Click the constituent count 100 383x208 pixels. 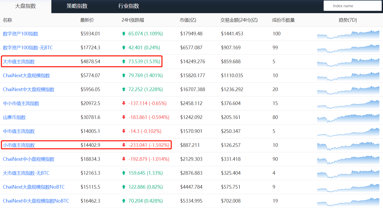(277, 34)
